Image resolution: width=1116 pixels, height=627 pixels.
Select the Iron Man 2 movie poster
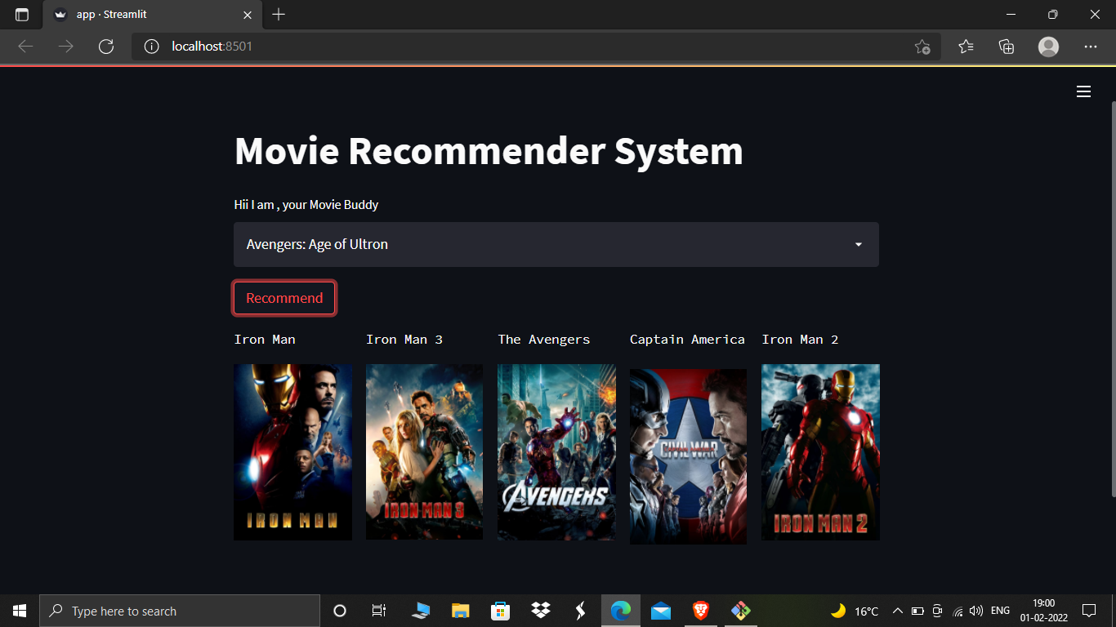[x=820, y=452]
